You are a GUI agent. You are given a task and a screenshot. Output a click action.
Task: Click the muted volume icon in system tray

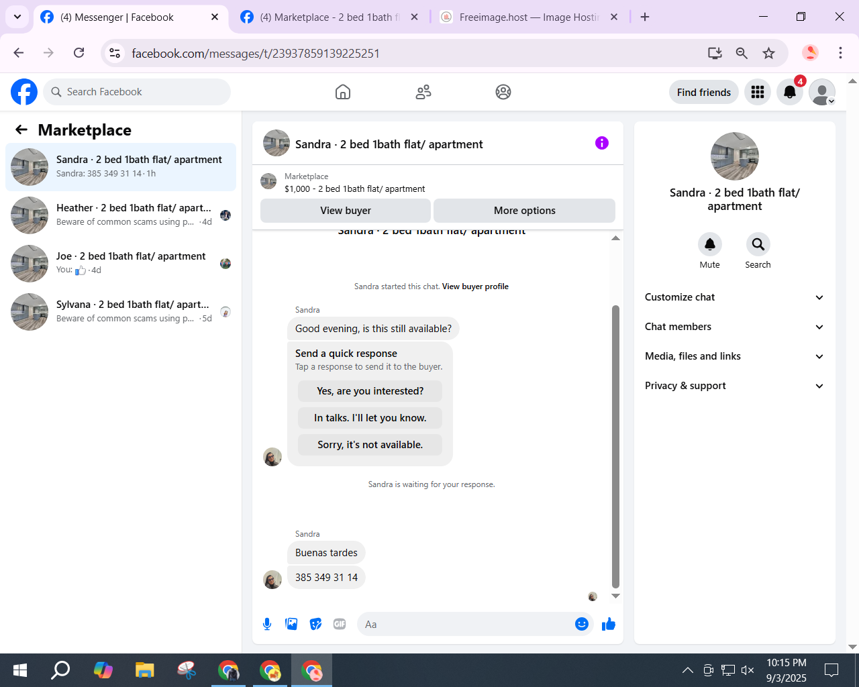[748, 670]
